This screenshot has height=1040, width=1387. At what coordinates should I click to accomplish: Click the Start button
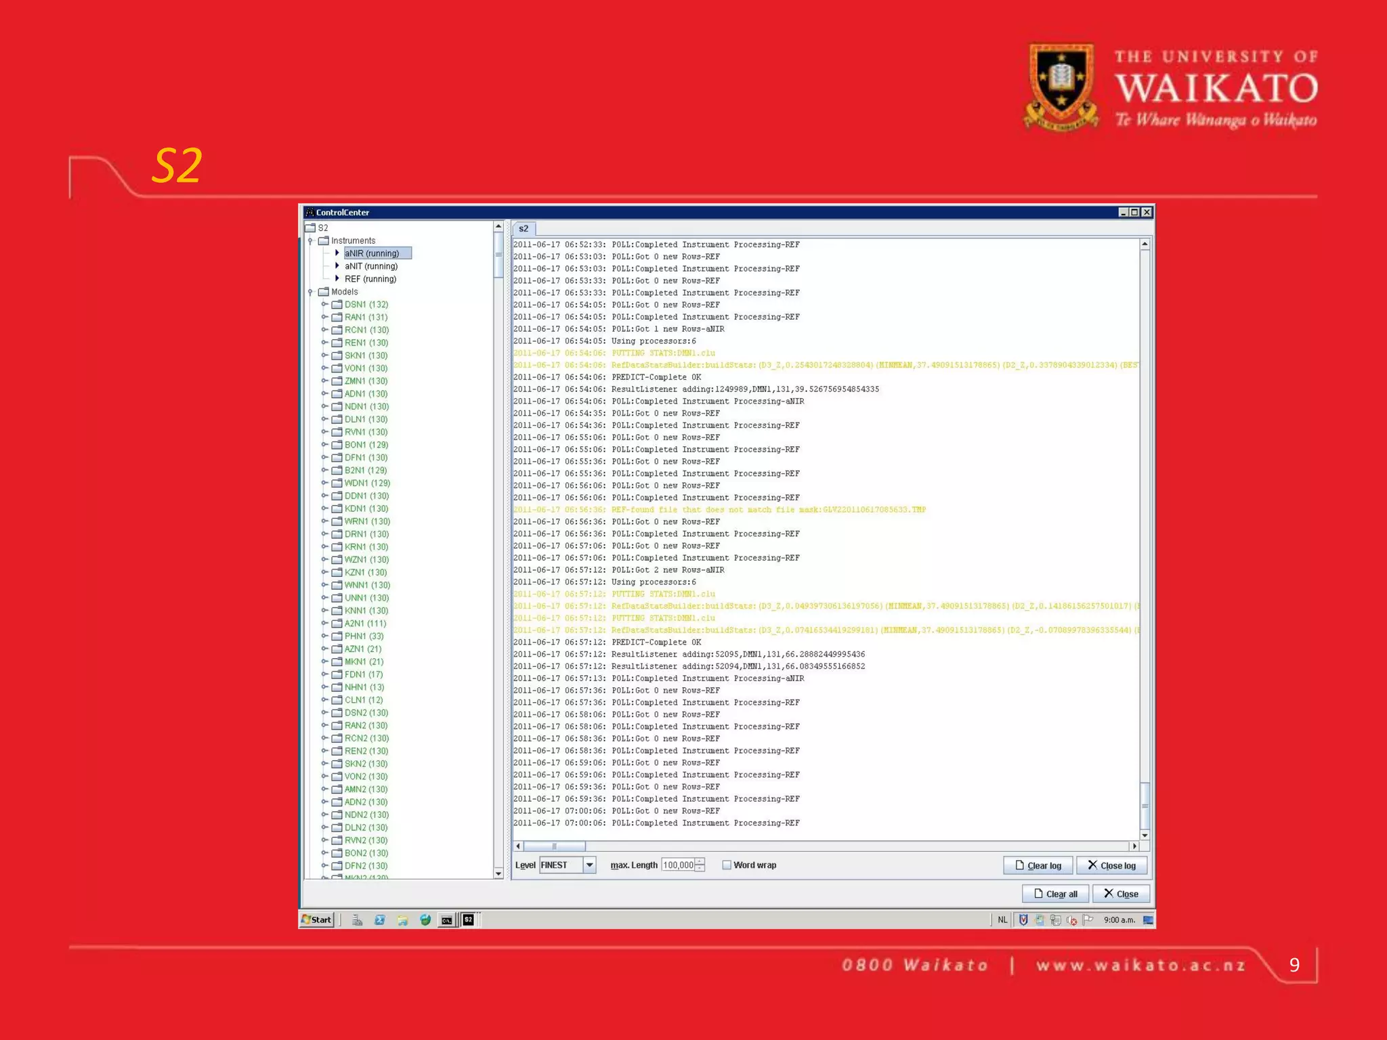click(x=318, y=919)
